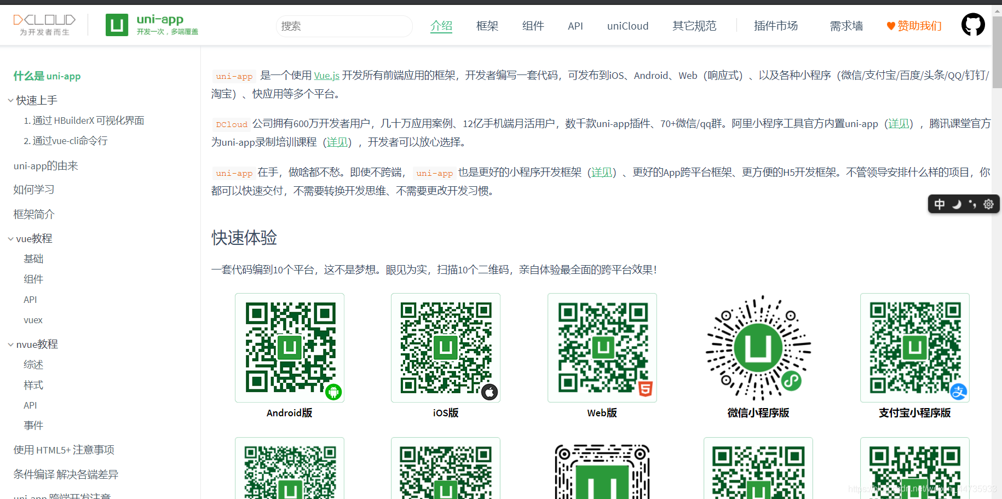Select the 介绍 navigation tab
The width and height of the screenshot is (1002, 499).
[441, 26]
